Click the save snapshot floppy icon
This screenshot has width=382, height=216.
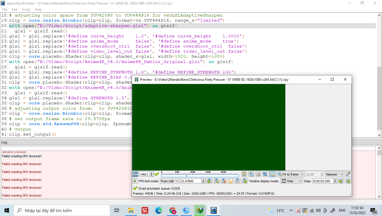coord(251,174)
